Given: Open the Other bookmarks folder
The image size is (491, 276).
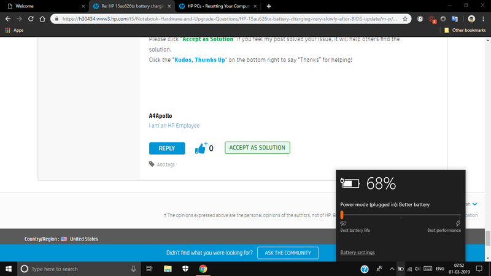Looking at the screenshot, I should pos(465,30).
